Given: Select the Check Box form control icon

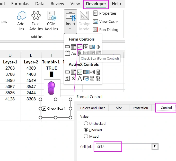Looking at the screenshot, I should [80, 47].
